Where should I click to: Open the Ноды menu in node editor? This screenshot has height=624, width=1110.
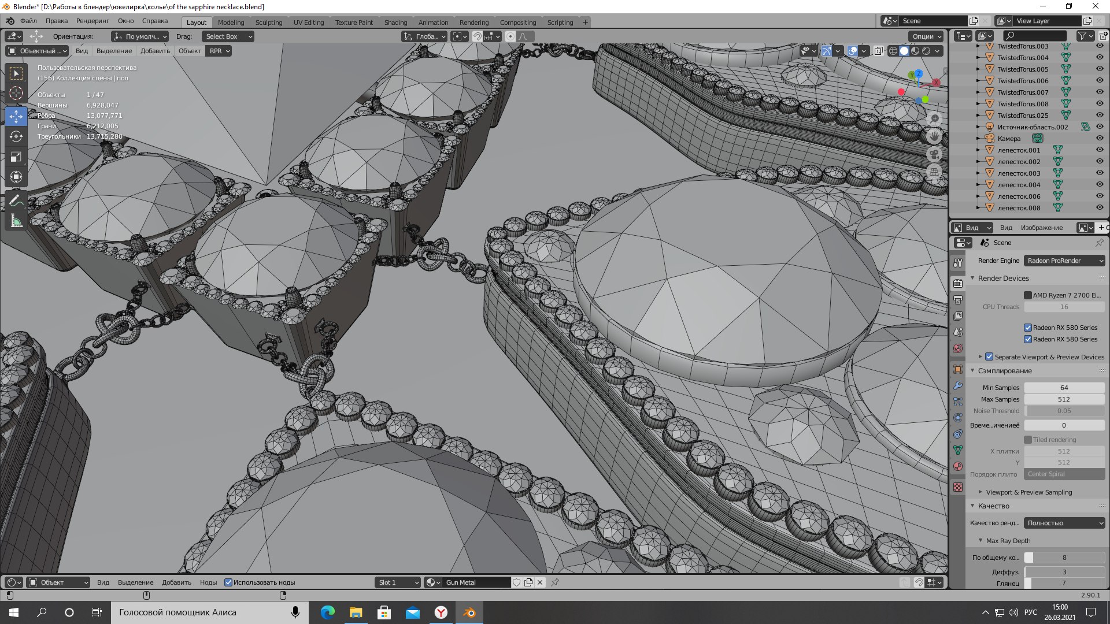[208, 582]
